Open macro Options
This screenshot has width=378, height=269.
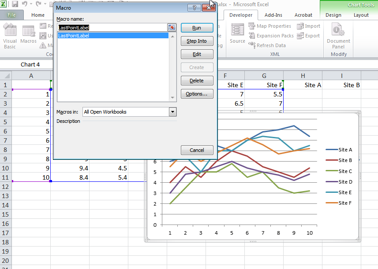tap(197, 94)
